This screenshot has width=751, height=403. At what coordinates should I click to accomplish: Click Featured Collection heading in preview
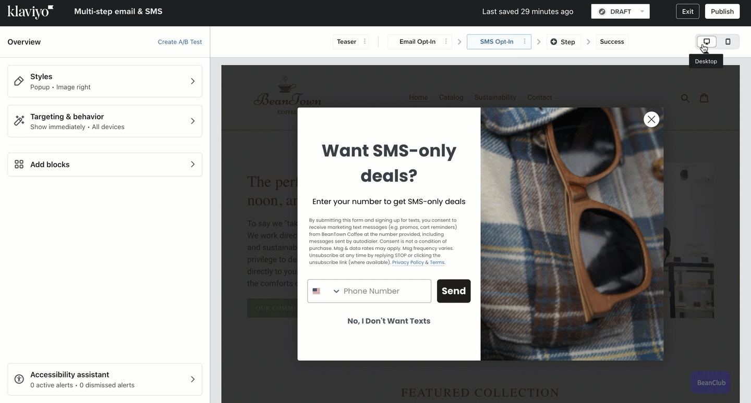pyautogui.click(x=480, y=393)
